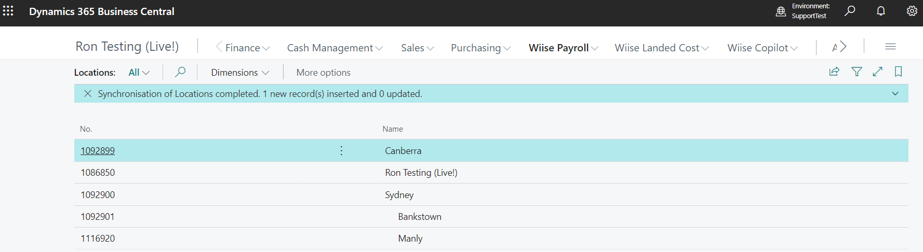The height and width of the screenshot is (252, 923).
Task: Show more options for Canberra row
Action: 341,150
